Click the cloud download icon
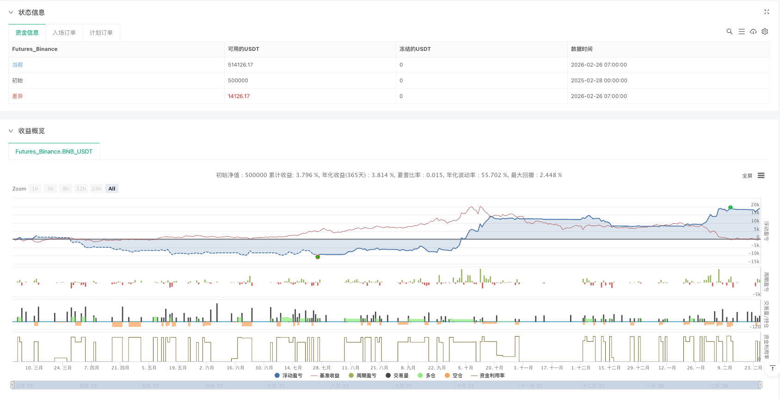This screenshot has width=780, height=399. [753, 31]
